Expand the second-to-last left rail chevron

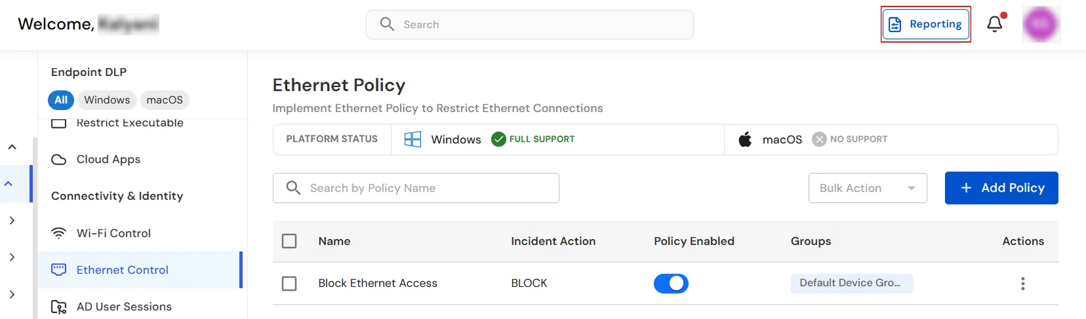click(12, 257)
